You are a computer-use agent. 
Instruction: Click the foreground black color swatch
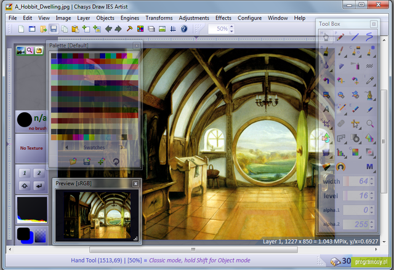[23, 234]
